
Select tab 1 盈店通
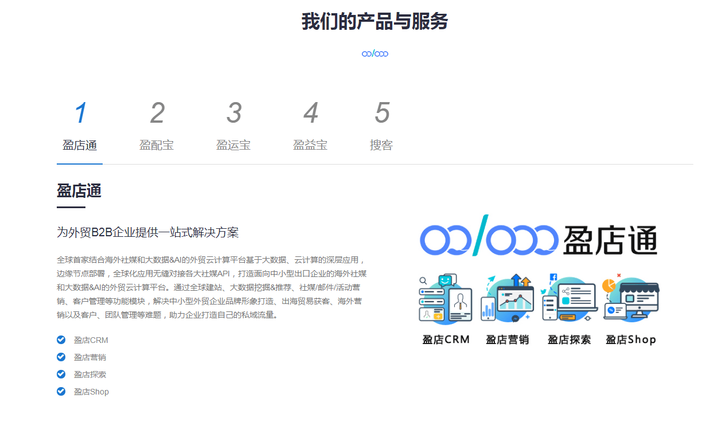80,127
